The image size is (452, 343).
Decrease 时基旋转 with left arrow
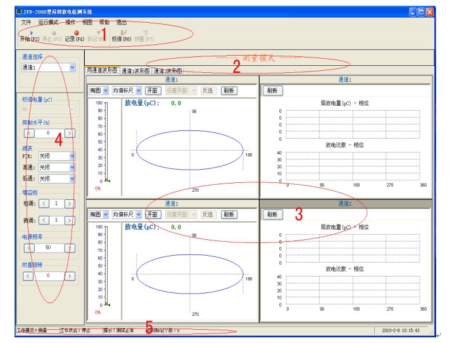click(x=28, y=276)
